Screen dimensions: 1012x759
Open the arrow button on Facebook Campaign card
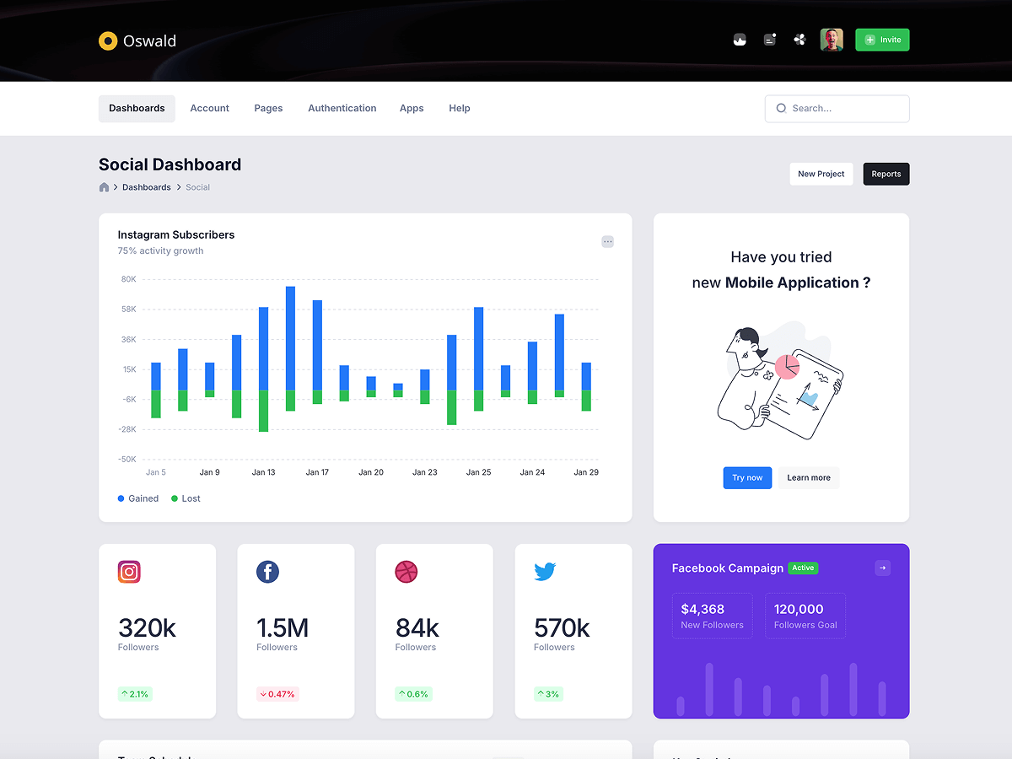point(882,568)
